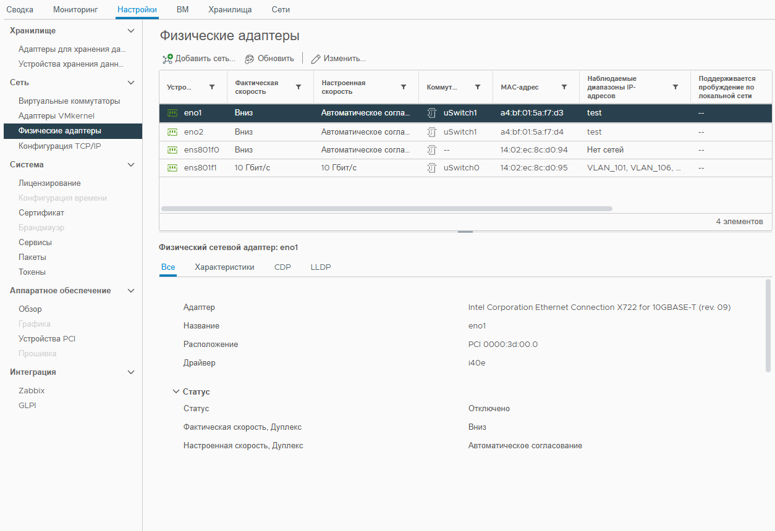The height and width of the screenshot is (531, 775).
Task: Filter the Фактическая скорость column
Action: 299,87
